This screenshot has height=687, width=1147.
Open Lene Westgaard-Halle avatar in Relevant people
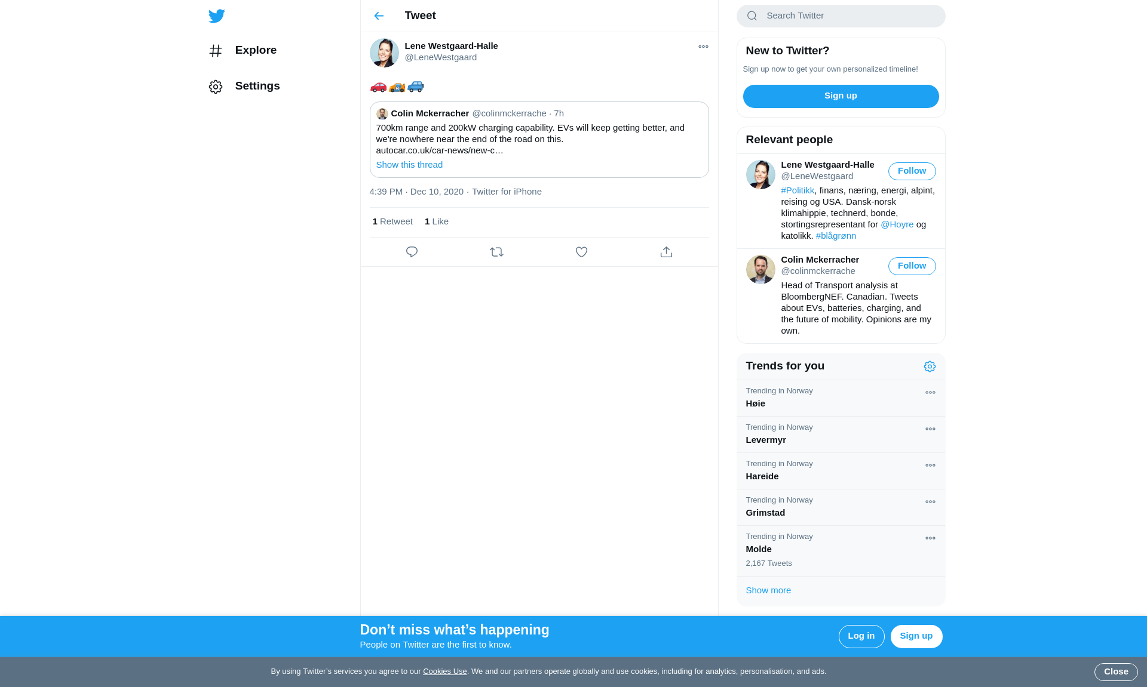[760, 175]
